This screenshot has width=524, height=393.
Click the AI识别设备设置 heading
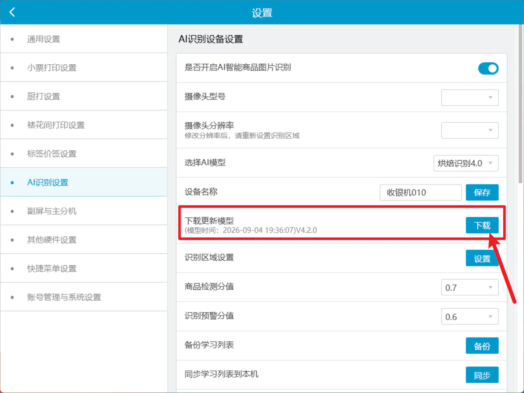pyautogui.click(x=211, y=39)
